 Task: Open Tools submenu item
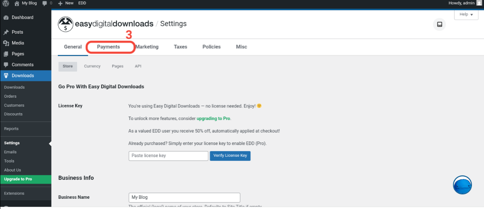click(x=9, y=161)
